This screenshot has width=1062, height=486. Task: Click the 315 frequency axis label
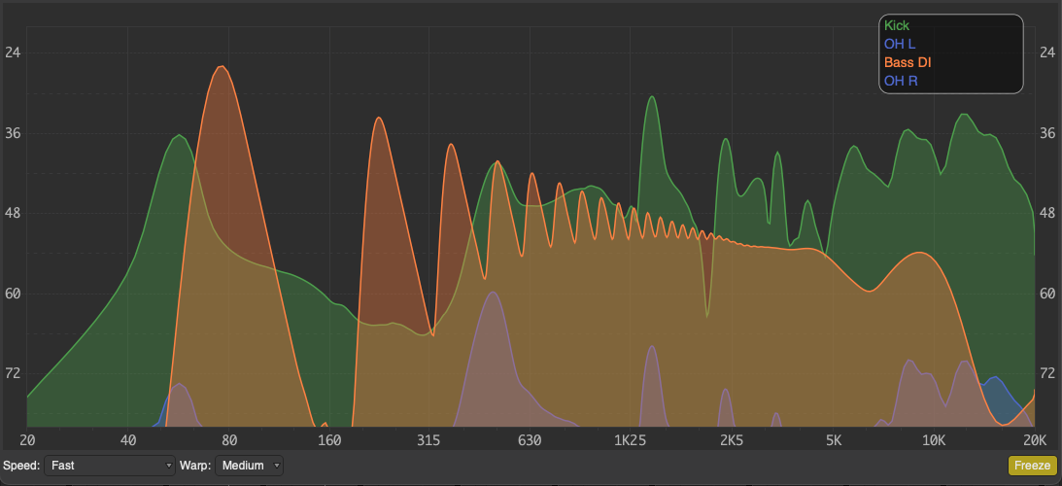point(429,439)
